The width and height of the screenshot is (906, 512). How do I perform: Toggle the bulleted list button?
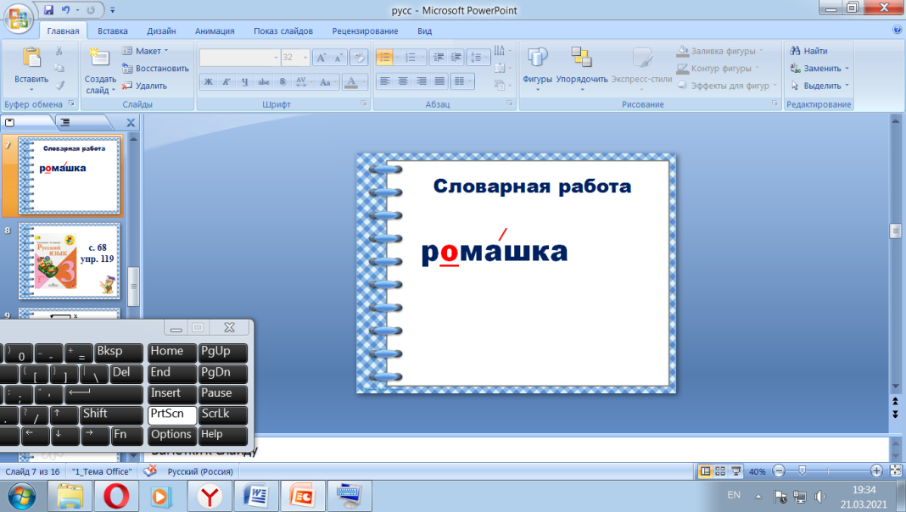pos(384,58)
